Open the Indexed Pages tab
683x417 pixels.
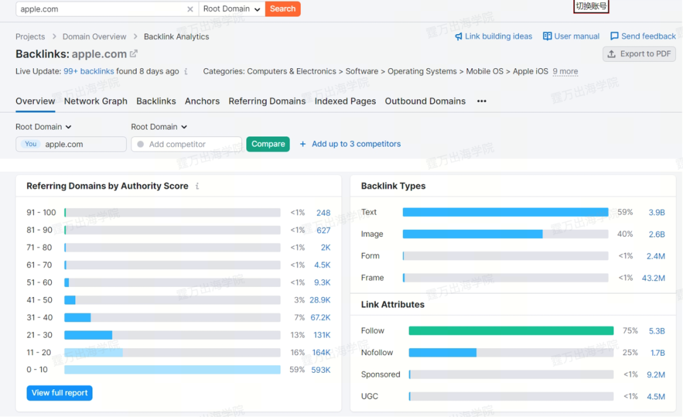[x=345, y=101]
